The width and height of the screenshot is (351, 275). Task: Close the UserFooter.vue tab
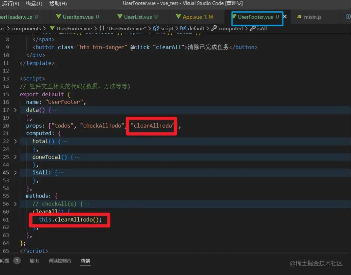tap(285, 16)
